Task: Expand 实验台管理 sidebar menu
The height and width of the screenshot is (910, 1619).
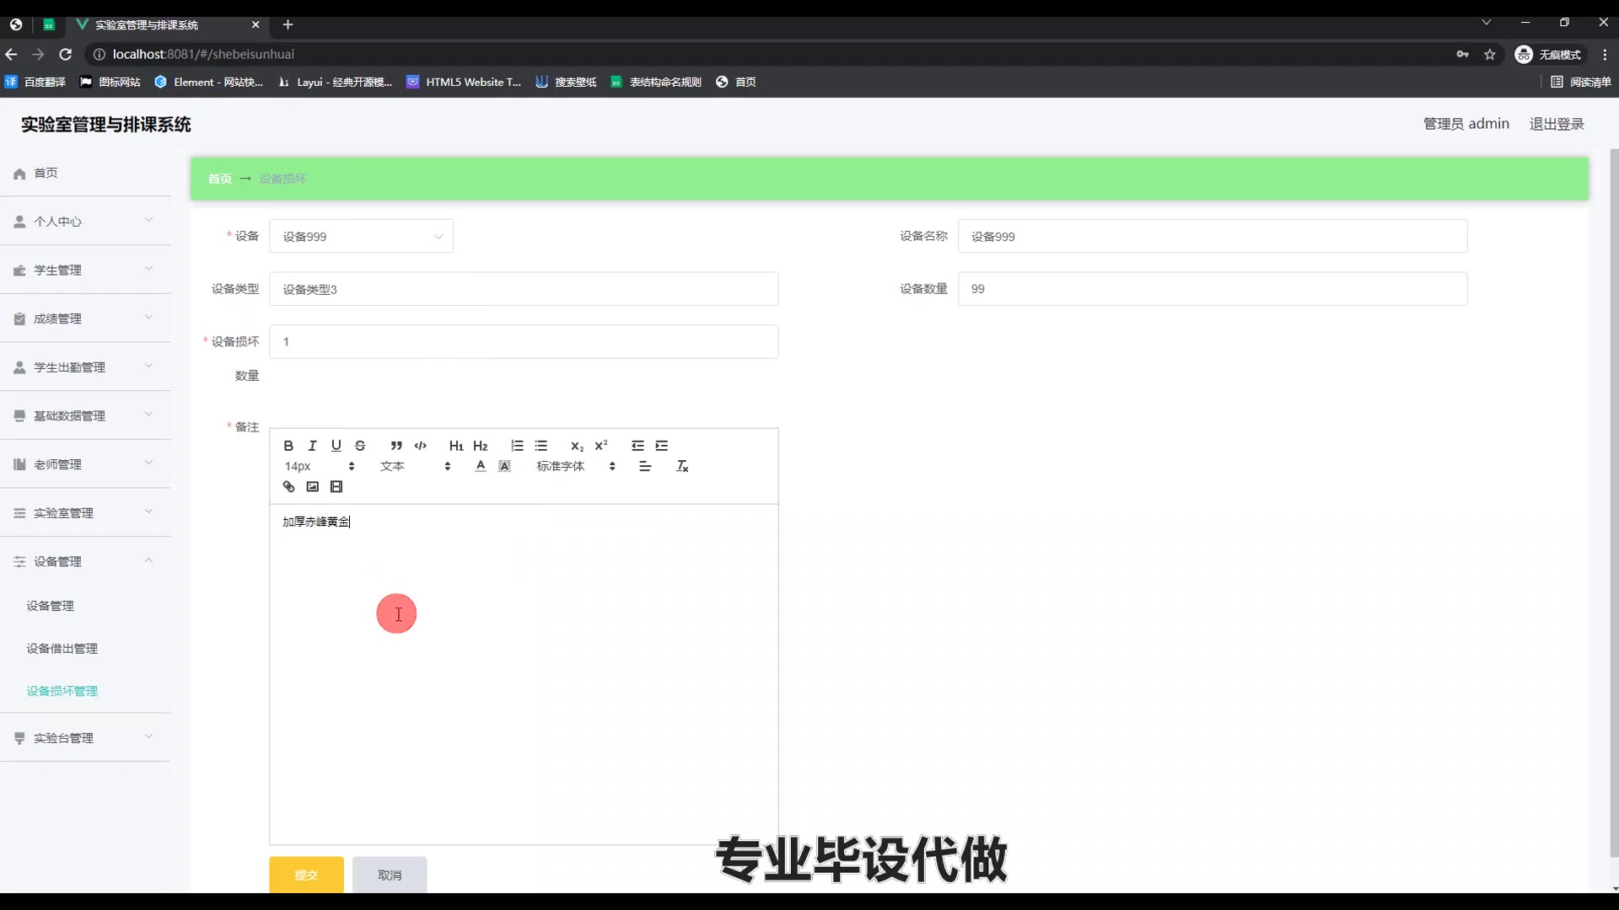Action: (85, 738)
